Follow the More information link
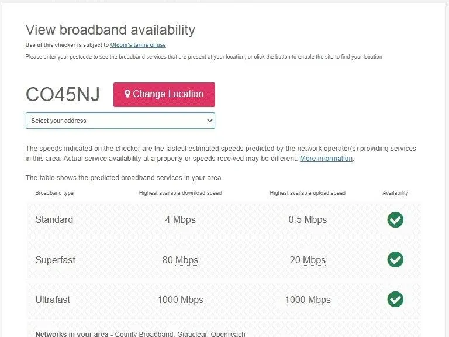 click(x=326, y=159)
